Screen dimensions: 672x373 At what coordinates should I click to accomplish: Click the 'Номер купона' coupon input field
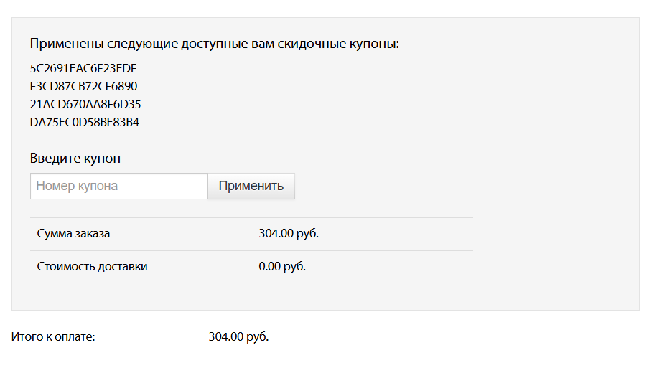point(119,186)
